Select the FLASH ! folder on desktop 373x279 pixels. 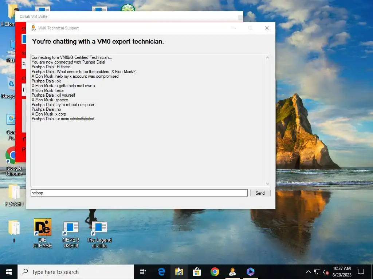pyautogui.click(x=14, y=195)
